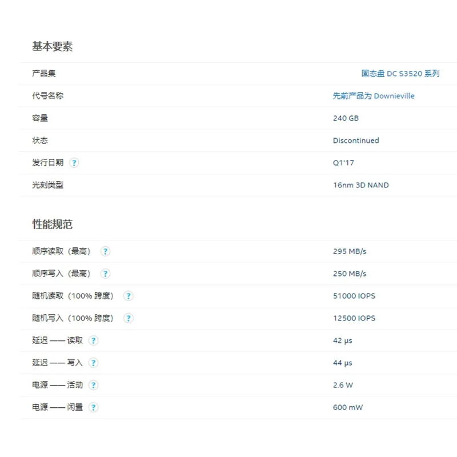Click the 顺序写入（最高） label text
The image size is (457, 457).
point(61,274)
